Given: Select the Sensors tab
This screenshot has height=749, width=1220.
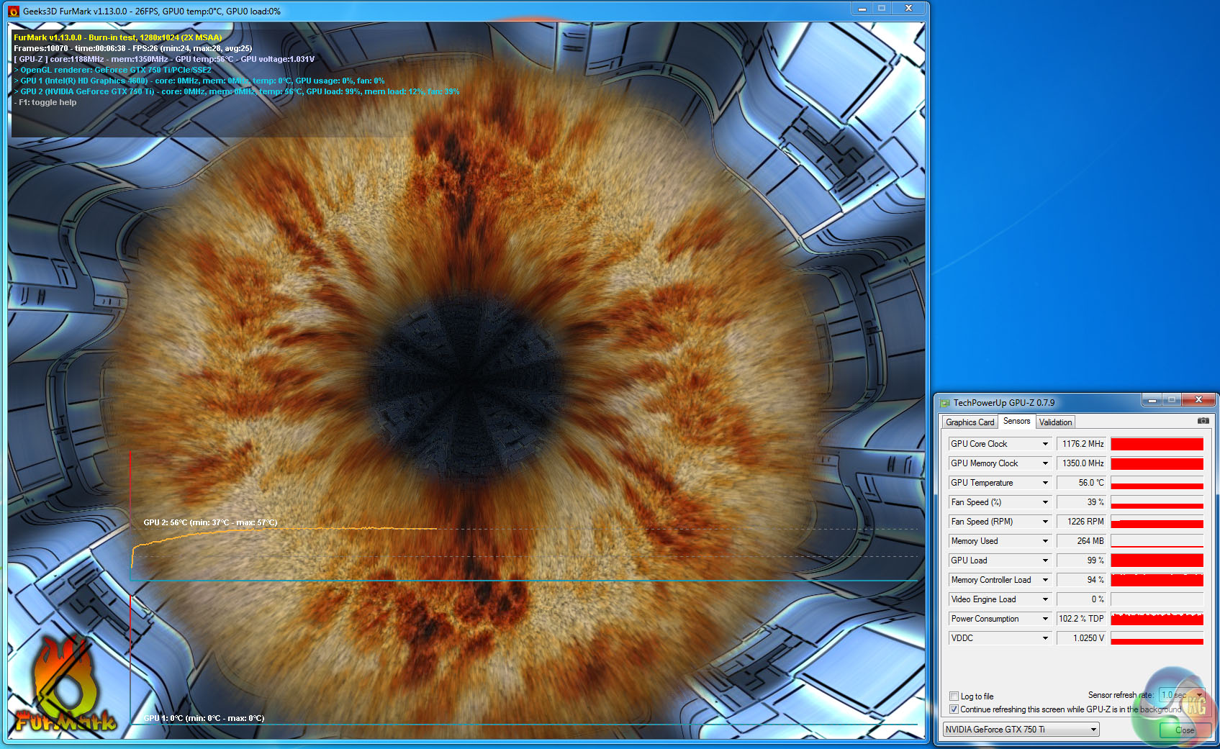Looking at the screenshot, I should 1016,422.
